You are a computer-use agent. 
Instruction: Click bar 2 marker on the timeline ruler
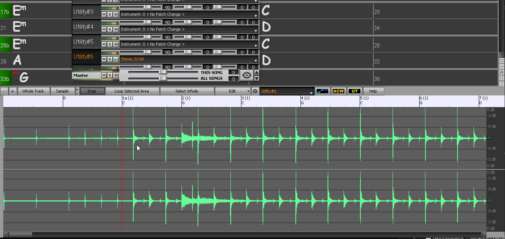(186, 98)
